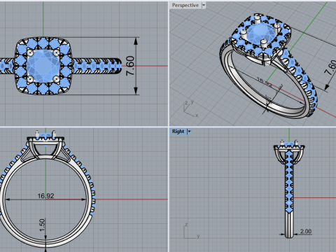Click the axis indicator icon in the Perspective viewport
The width and height of the screenshot is (336, 252).
(x=191, y=108)
